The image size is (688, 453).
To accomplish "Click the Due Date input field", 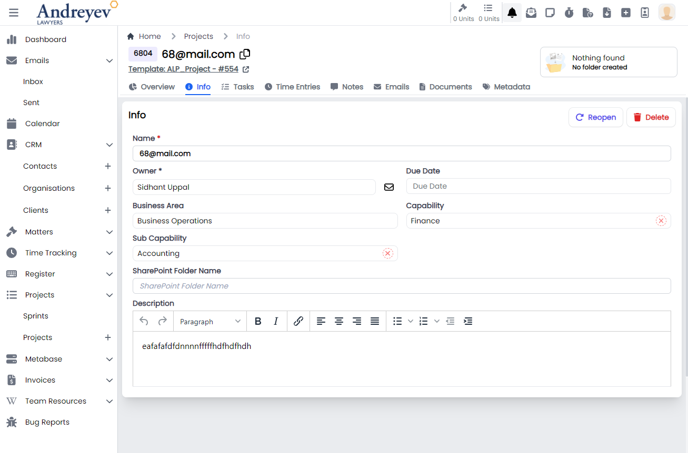I will coord(538,186).
